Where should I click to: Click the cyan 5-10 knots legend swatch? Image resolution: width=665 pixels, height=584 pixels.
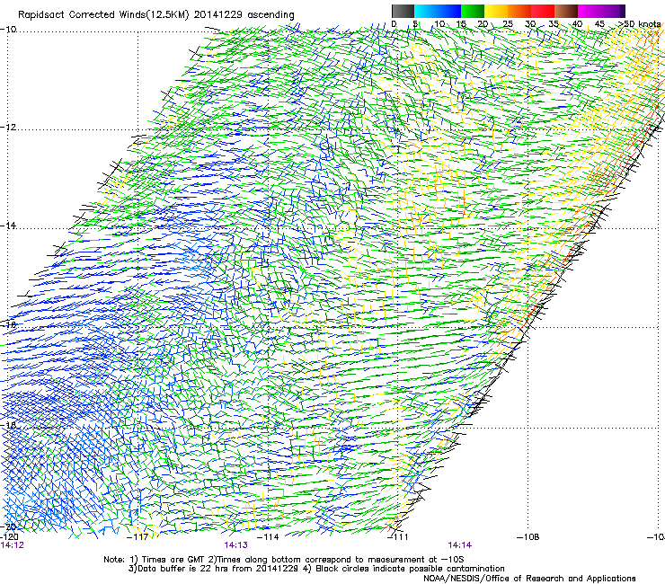[426, 11]
